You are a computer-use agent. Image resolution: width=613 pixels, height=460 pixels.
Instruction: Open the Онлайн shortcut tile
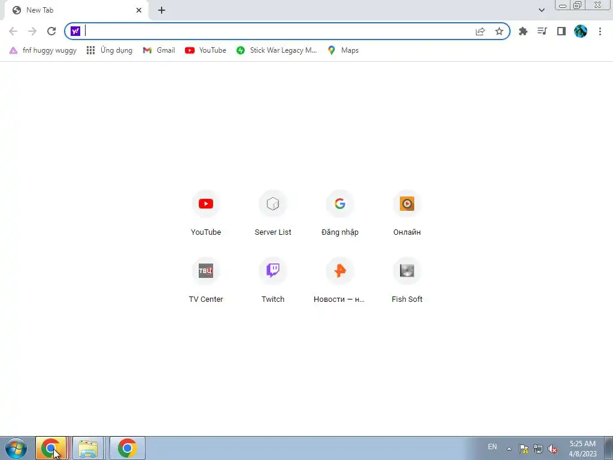407,213
